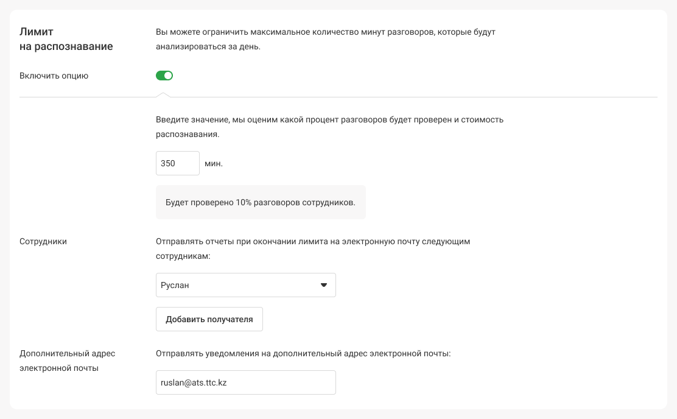Screen dimensions: 677x419
Task: Click the black arrow in the employee dropdown
Action: (324, 285)
